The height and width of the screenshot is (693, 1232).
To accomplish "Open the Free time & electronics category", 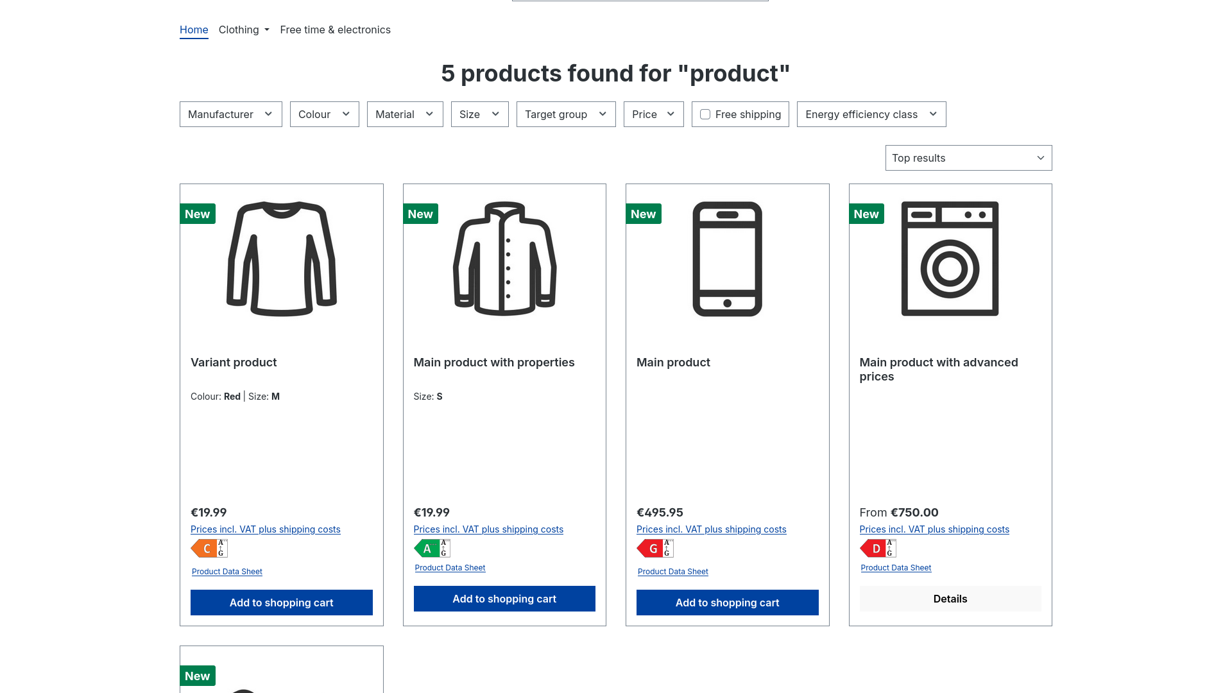I will point(336,30).
